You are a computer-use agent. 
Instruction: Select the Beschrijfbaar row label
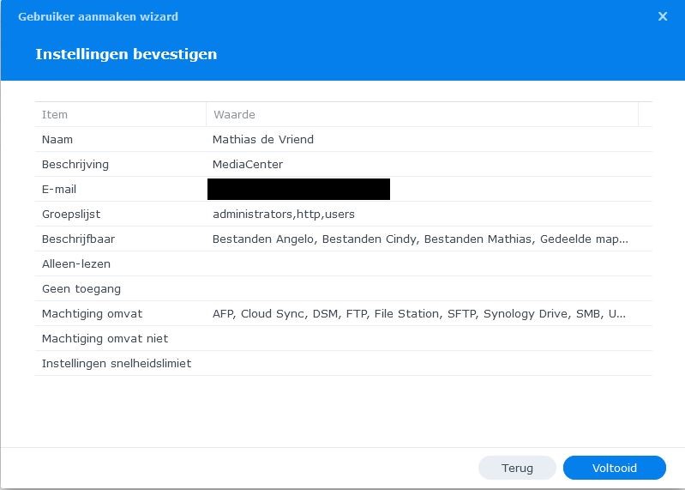click(76, 239)
